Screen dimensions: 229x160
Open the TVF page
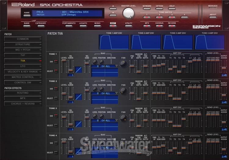pyautogui.click(x=23, y=55)
